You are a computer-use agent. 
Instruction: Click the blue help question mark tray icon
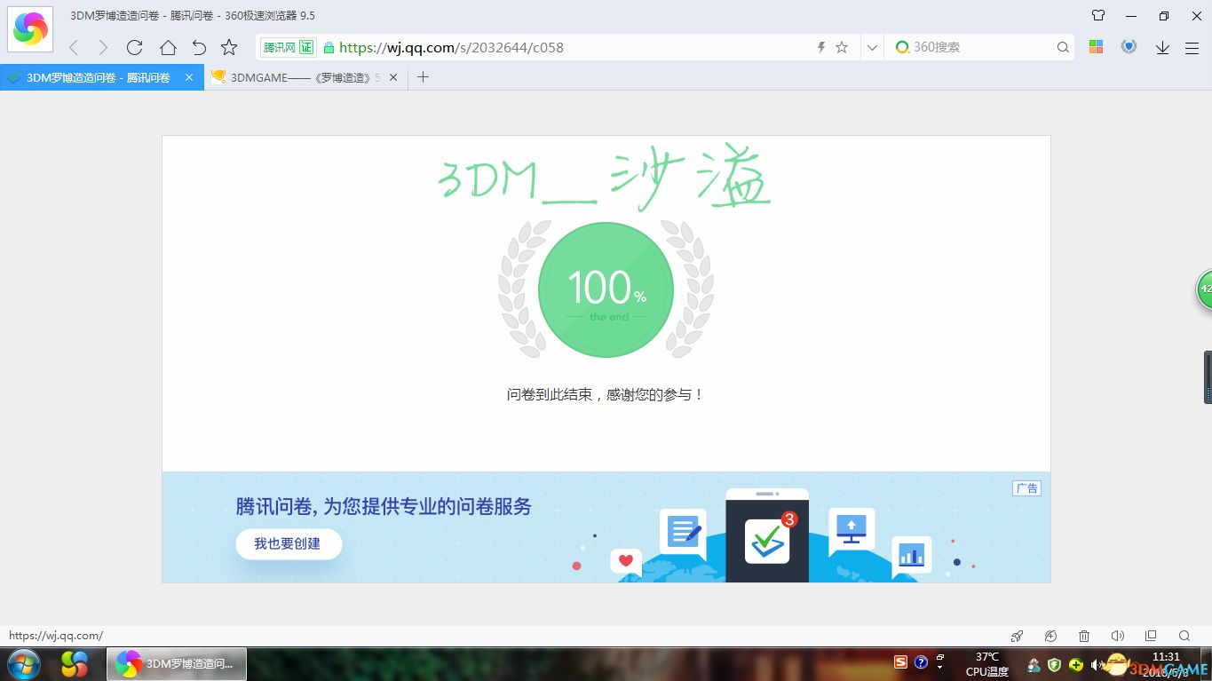tap(921, 662)
